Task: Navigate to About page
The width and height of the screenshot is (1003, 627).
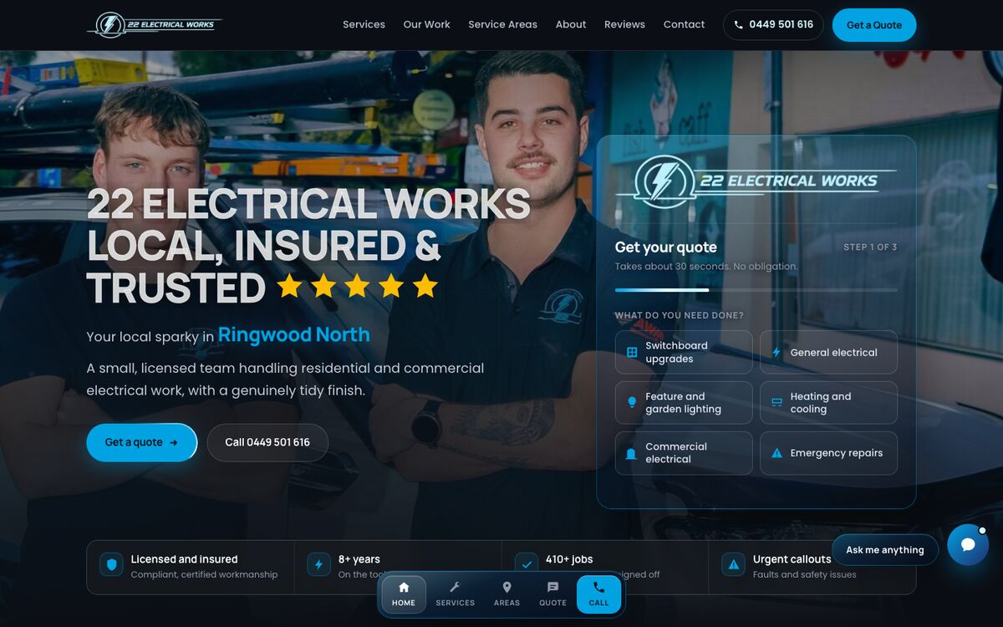Action: (571, 25)
